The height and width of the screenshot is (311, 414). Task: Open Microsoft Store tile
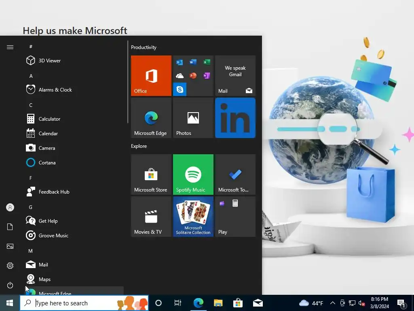[151, 175]
